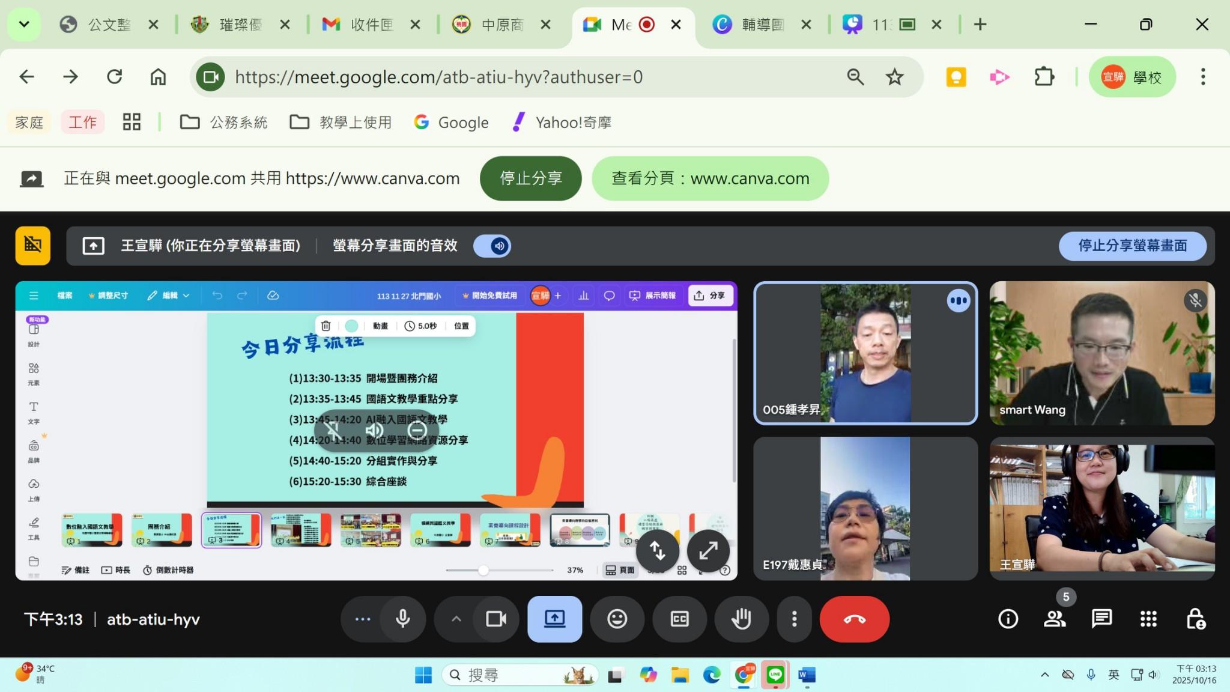Select slide thumbnail number 5

coord(370,529)
